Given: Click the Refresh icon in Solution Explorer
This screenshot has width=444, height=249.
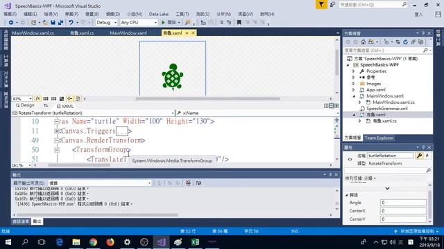Looking at the screenshot, I should point(405,41).
